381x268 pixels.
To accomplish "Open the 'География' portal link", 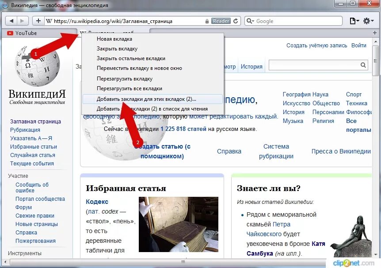I will pos(297,94).
